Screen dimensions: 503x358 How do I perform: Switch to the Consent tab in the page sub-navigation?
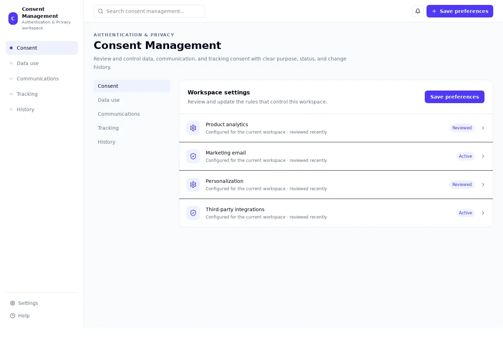(132, 86)
